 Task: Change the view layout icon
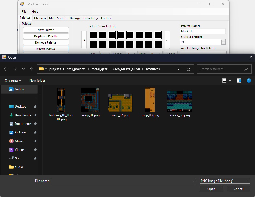[224, 81]
